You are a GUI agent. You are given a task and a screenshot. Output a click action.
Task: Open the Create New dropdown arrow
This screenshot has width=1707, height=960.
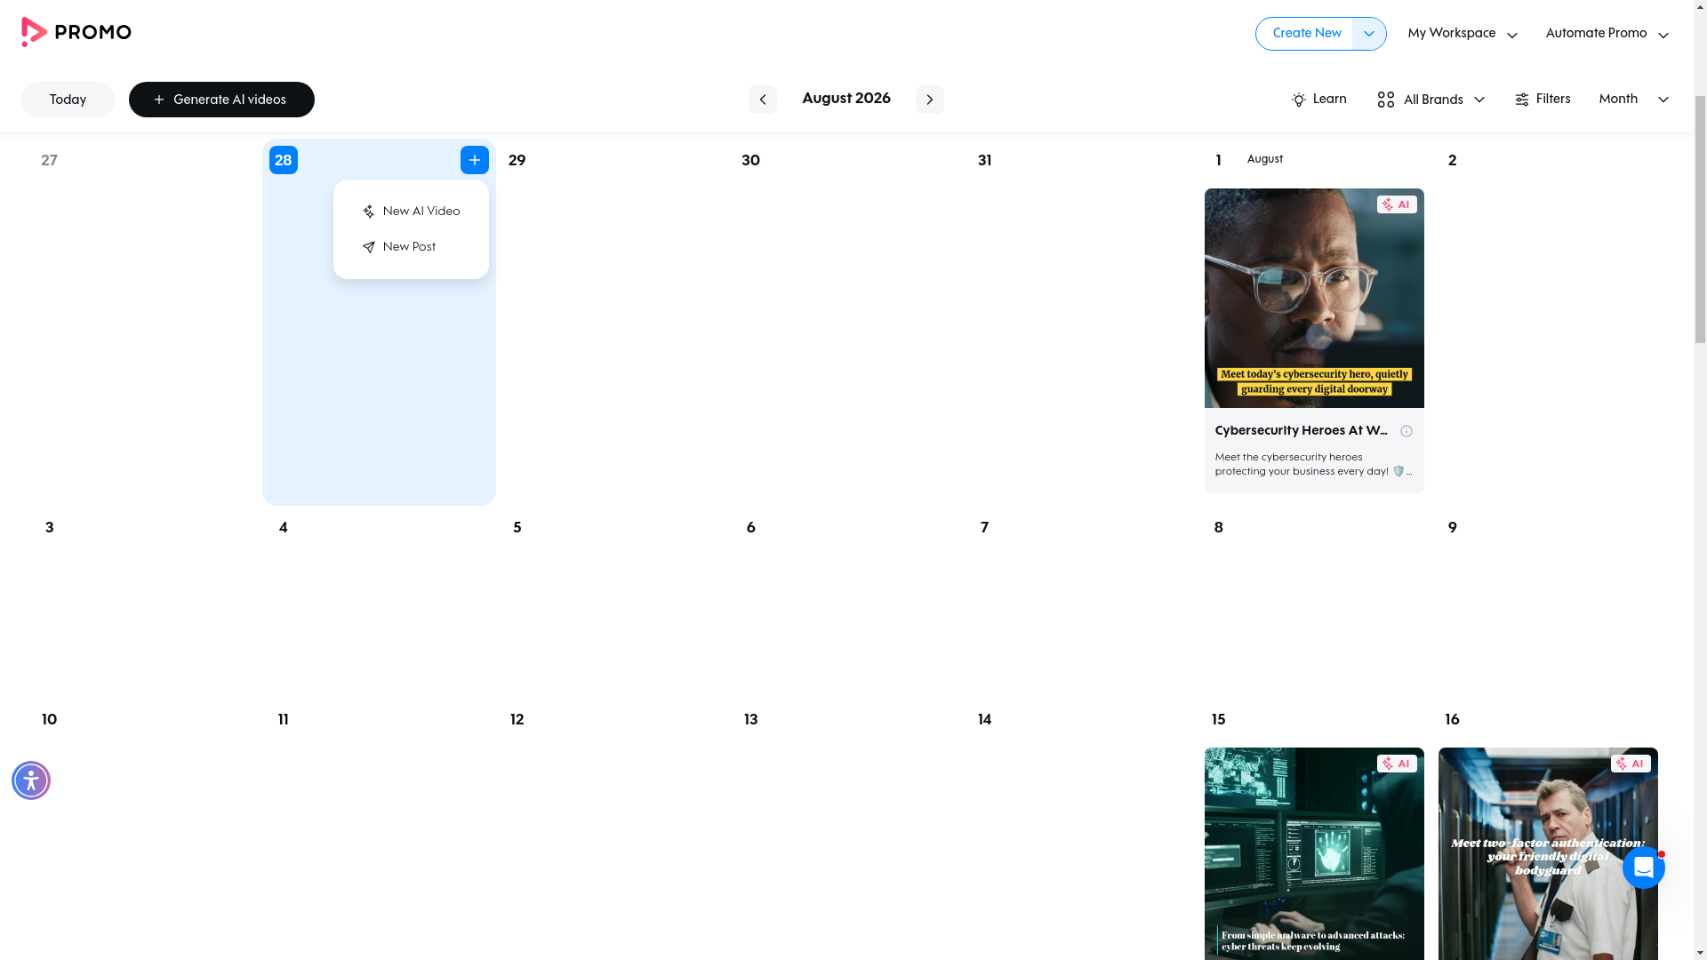tap(1369, 34)
